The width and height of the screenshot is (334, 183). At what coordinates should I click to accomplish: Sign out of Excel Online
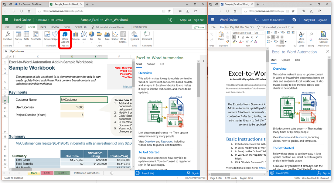pyautogui.click(x=199, y=20)
